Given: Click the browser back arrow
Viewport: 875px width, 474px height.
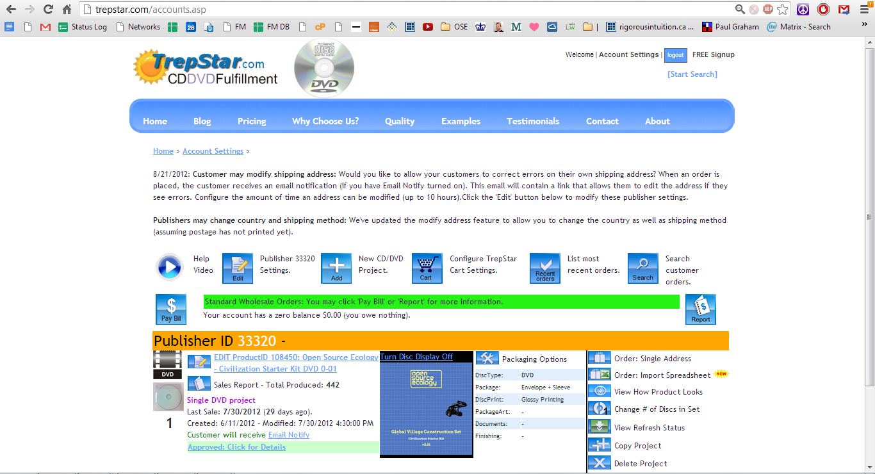Looking at the screenshot, I should (11, 10).
